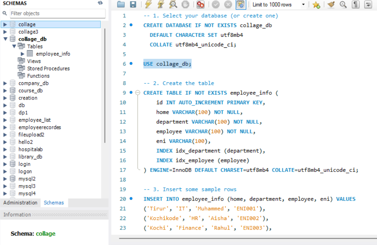Image resolution: width=377 pixels, height=245 pixels.
Task: Execute the SQL script with the lightning bolt
Action: point(148,4)
